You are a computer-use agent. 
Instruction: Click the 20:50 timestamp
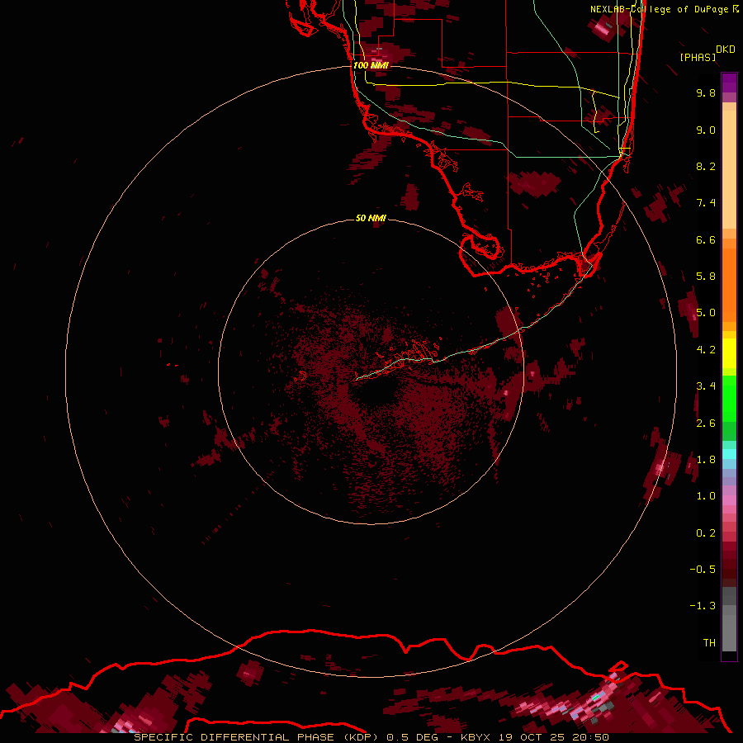tap(591, 737)
